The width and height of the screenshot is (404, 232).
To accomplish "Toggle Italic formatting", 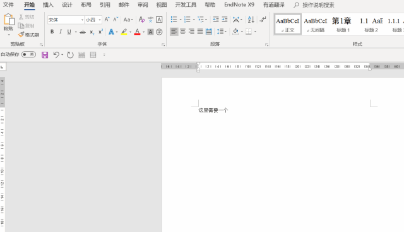I will 61,32.
